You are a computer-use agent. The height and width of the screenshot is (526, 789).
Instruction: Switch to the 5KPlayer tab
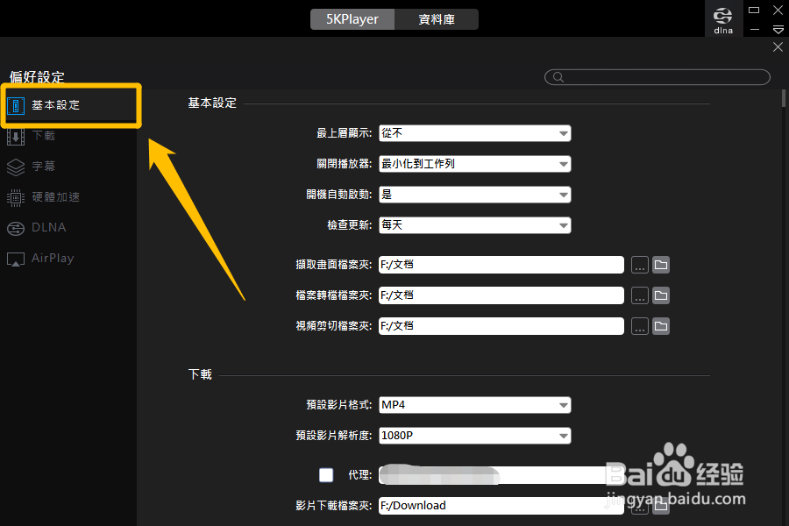pos(352,19)
